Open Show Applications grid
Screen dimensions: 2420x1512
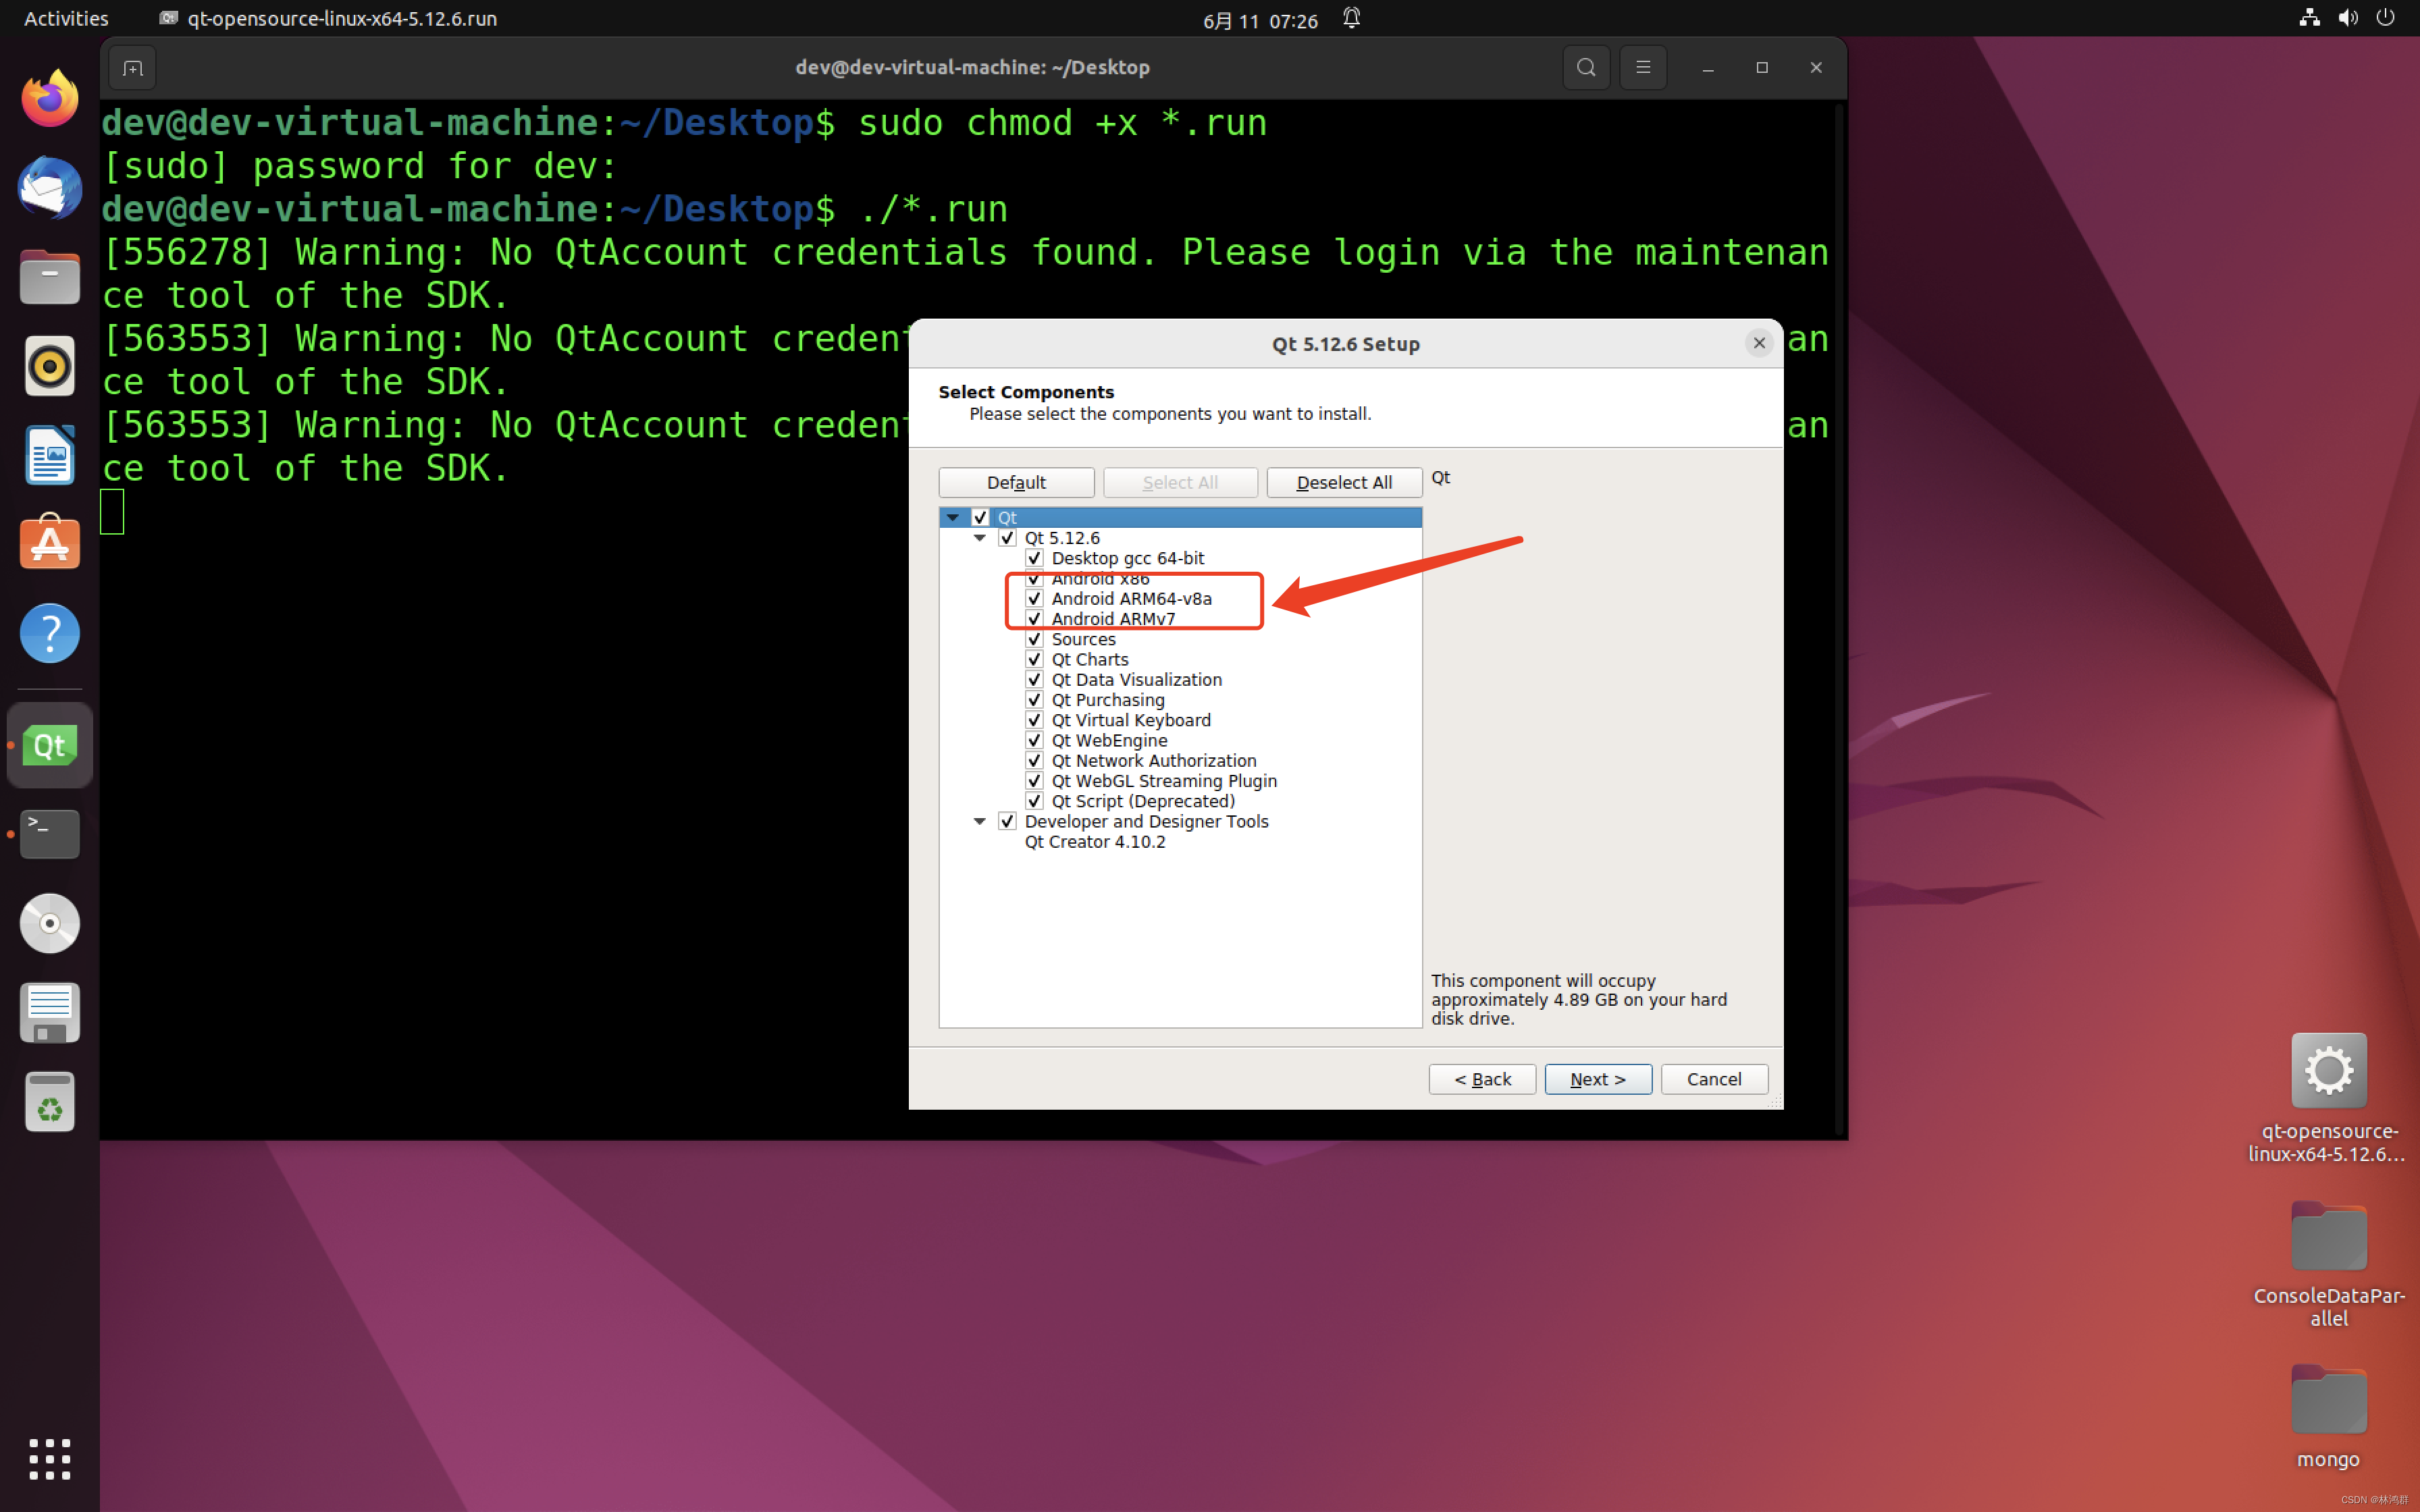click(49, 1459)
